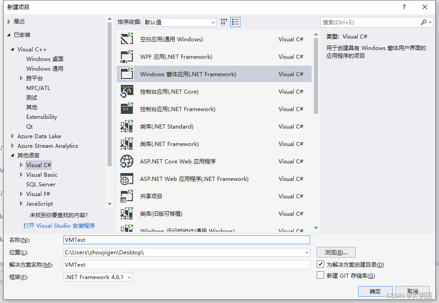Screen dimensions: 439x303
Task: Select Windows 通用 tree item
Action: [45, 68]
